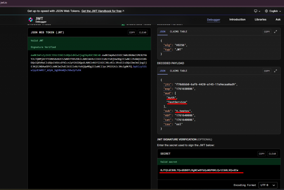Copy the decoded payload JSON
Image resolution: width=284 pixels, height=190 pixels.
click(267, 71)
